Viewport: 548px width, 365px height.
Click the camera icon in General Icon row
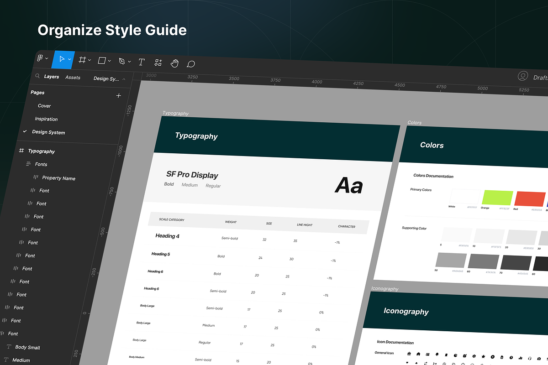[539, 359]
